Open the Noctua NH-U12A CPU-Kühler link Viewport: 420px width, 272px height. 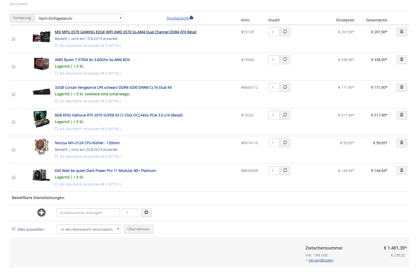(87, 143)
